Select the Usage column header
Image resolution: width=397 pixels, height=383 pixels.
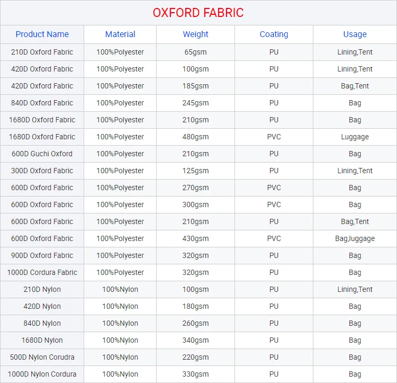(355, 34)
